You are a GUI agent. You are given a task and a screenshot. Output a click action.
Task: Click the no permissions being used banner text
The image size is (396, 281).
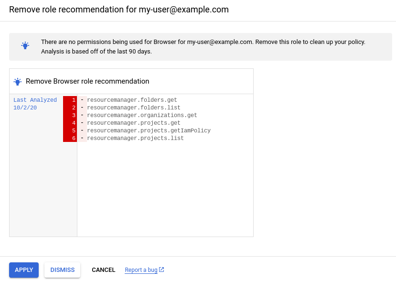[x=203, y=46]
